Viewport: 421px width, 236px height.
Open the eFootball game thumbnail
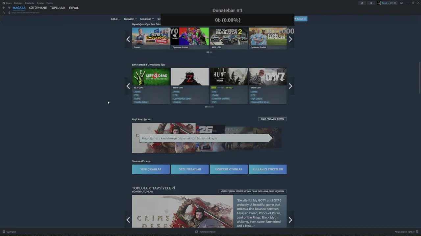[x=190, y=36]
